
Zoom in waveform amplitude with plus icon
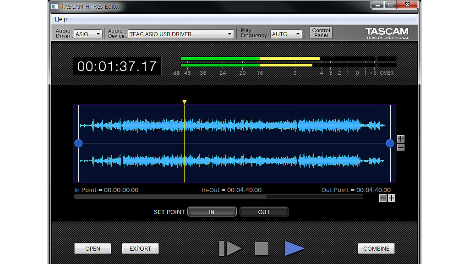(x=401, y=139)
